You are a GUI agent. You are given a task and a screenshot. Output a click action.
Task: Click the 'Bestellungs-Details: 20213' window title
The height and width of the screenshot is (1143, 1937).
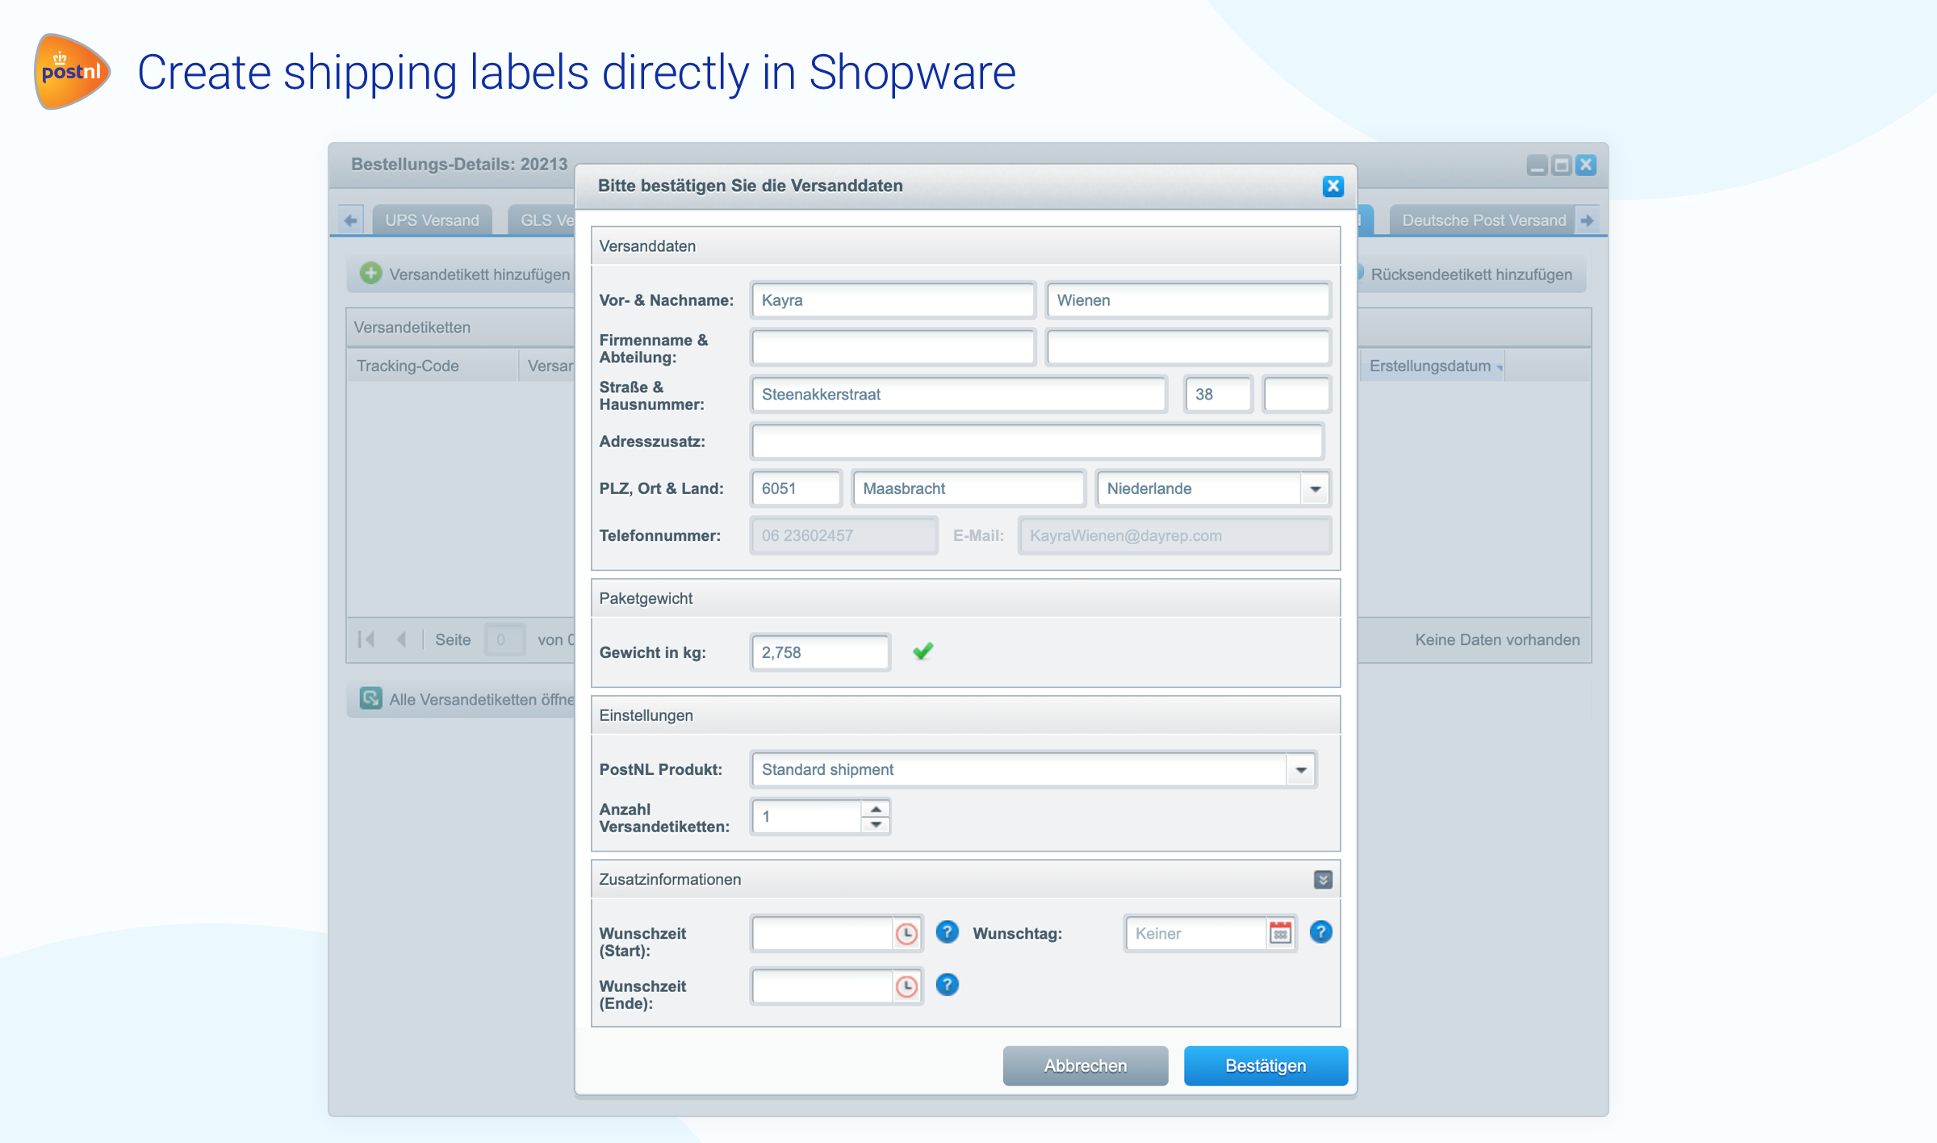coord(459,164)
